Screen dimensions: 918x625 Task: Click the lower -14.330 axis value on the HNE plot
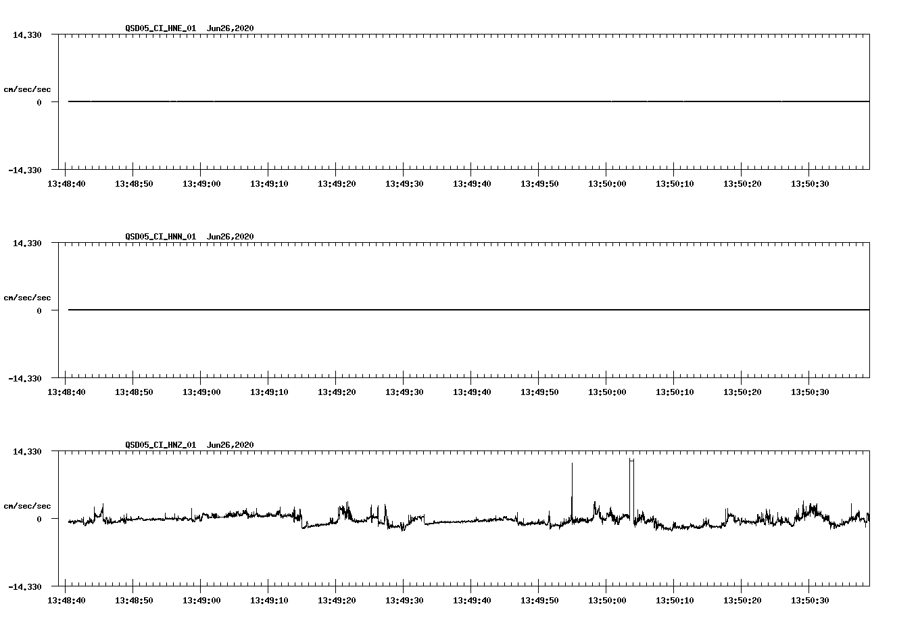(25, 170)
